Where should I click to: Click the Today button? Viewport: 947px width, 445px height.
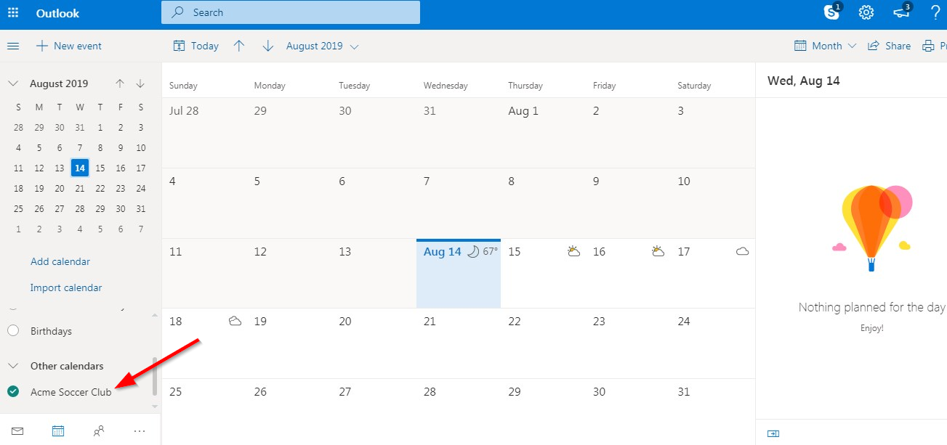pos(196,46)
